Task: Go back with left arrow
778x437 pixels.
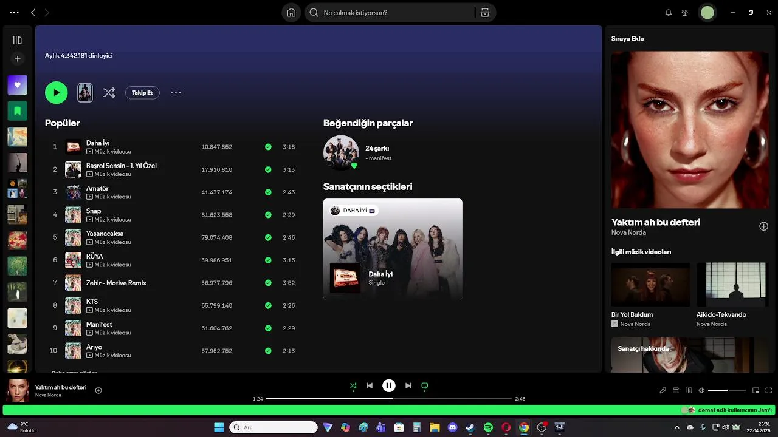Action: tap(33, 13)
